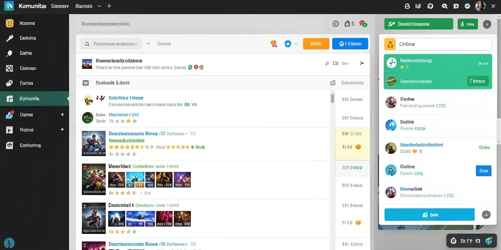The image size is (501, 250).
Task: Click the wide blue button at right panel bottom
Action: point(430,215)
